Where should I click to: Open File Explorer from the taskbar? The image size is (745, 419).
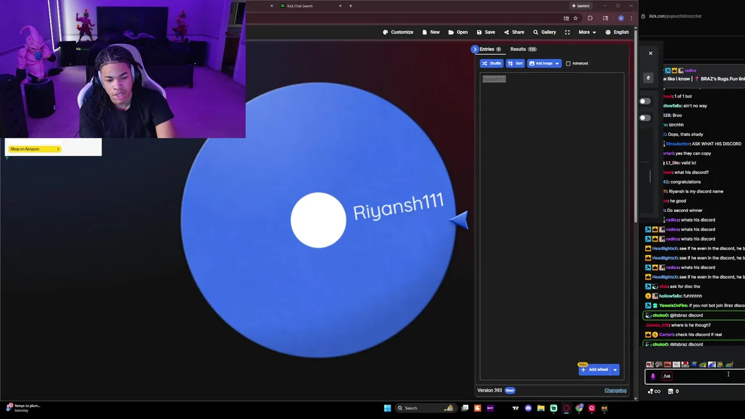pyautogui.click(x=541, y=408)
